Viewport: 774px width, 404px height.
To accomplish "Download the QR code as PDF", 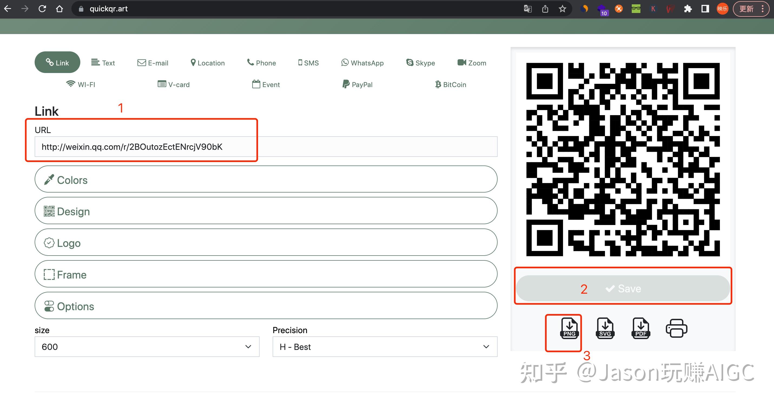I will click(641, 328).
